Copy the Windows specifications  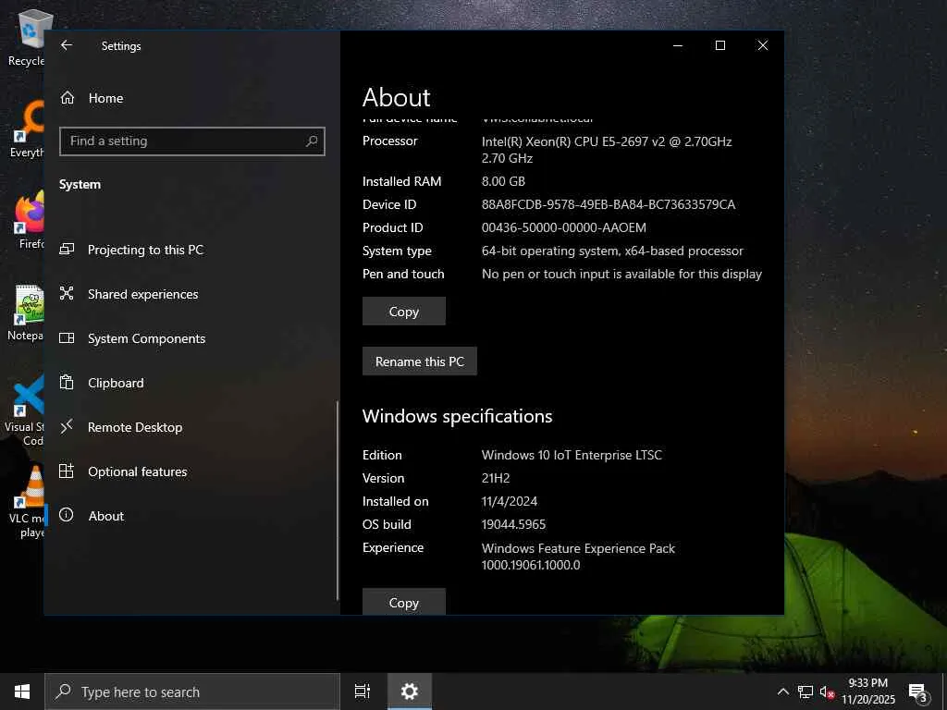tap(404, 601)
